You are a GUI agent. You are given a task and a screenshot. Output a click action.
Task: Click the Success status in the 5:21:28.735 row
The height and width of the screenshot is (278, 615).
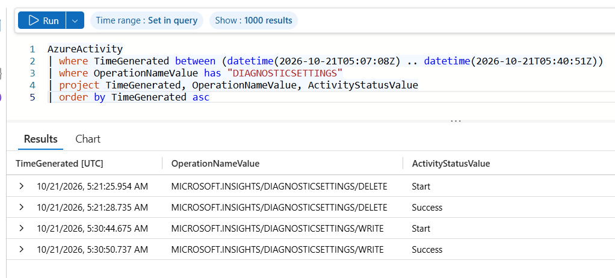(x=427, y=208)
